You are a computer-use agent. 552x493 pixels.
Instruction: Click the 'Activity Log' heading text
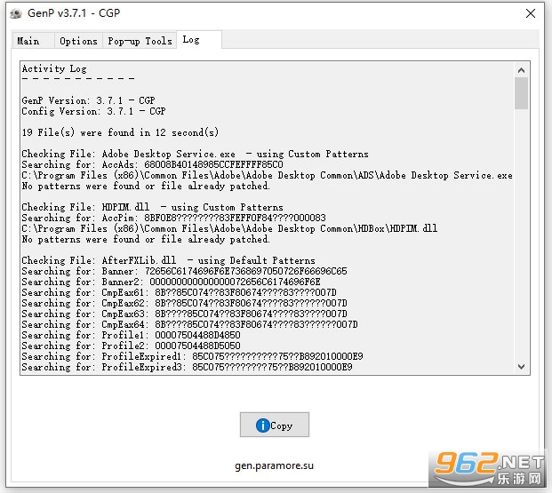point(54,68)
